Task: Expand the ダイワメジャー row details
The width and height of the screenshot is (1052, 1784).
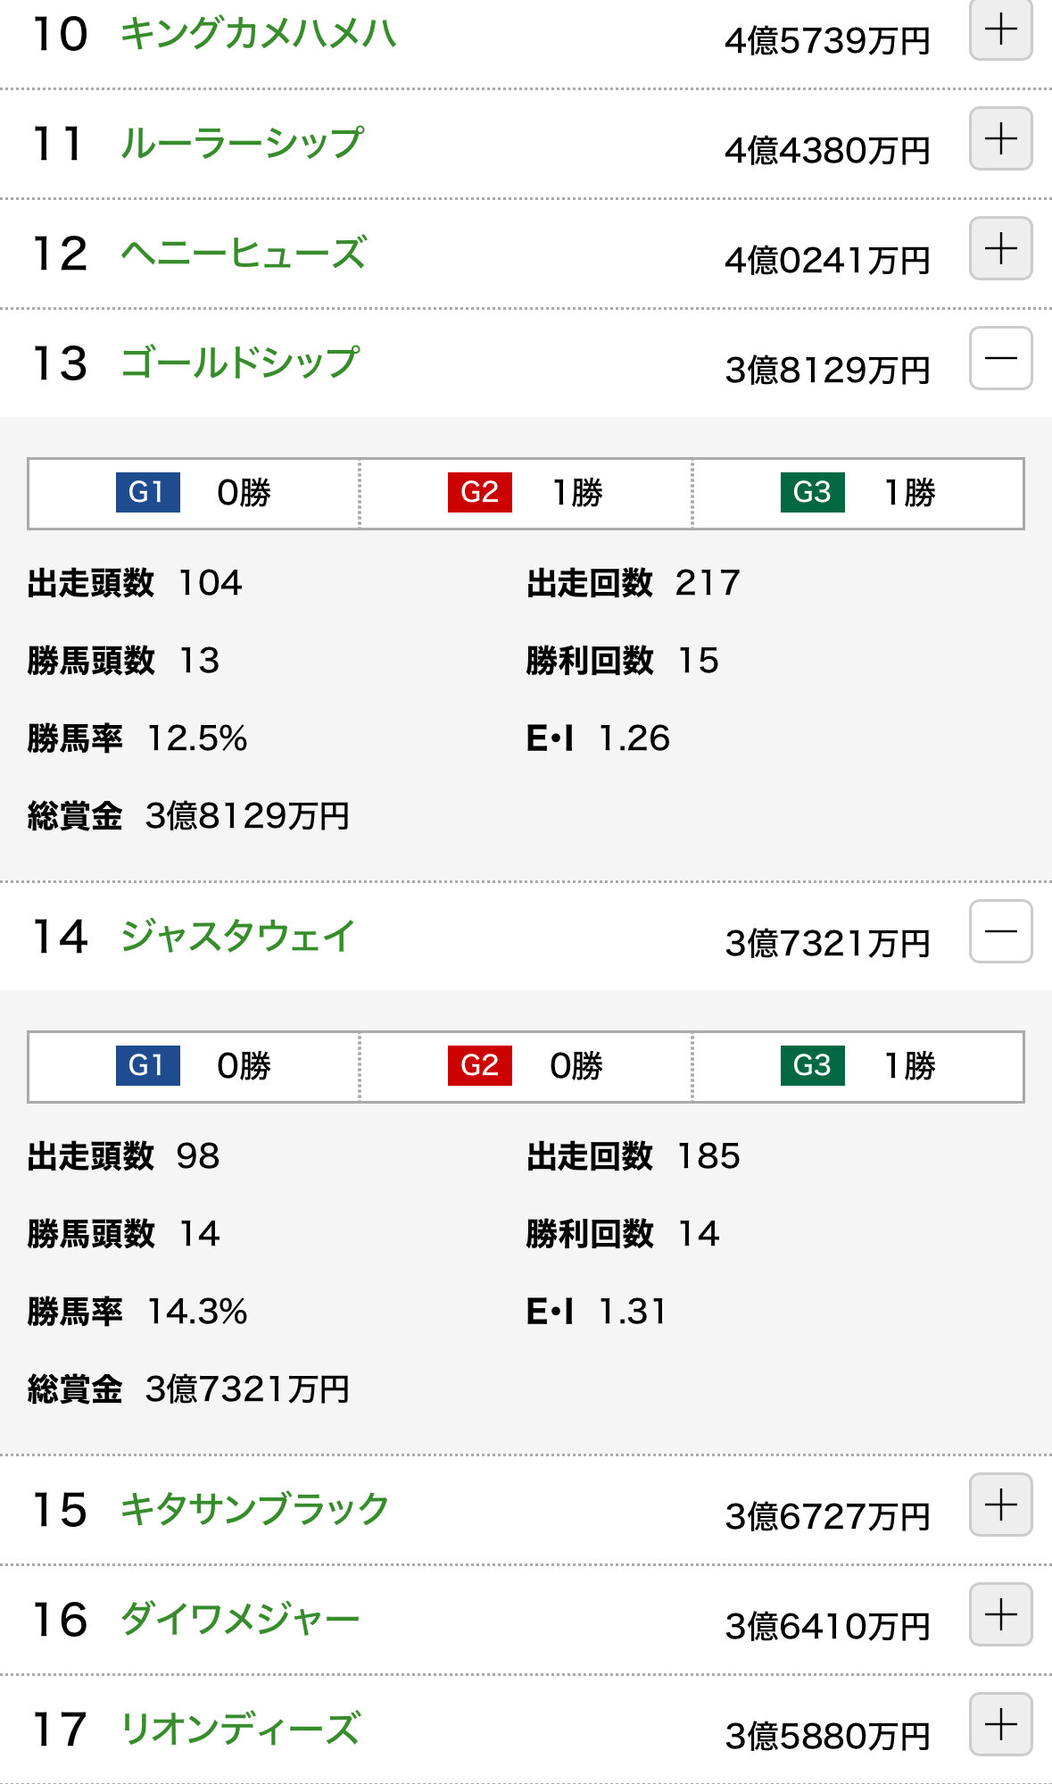Action: click(x=1000, y=1615)
